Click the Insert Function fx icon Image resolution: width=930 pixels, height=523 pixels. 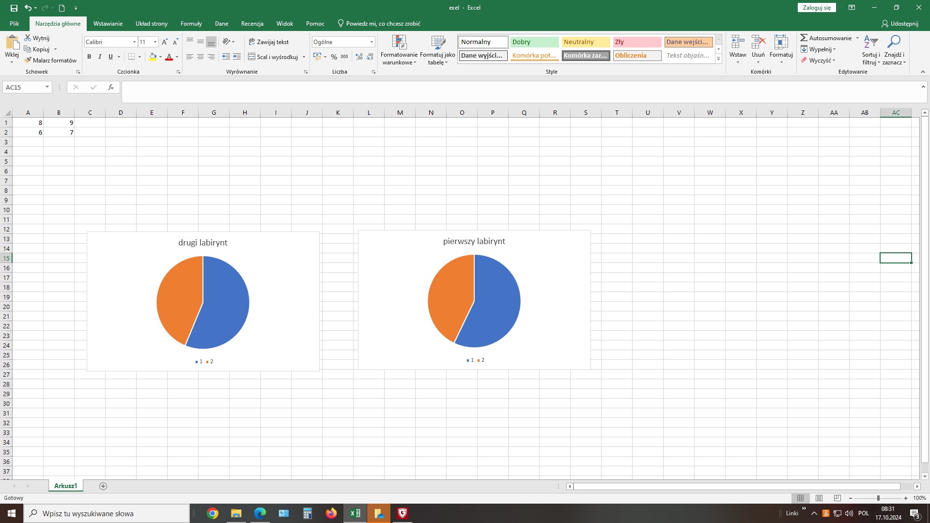coord(111,87)
